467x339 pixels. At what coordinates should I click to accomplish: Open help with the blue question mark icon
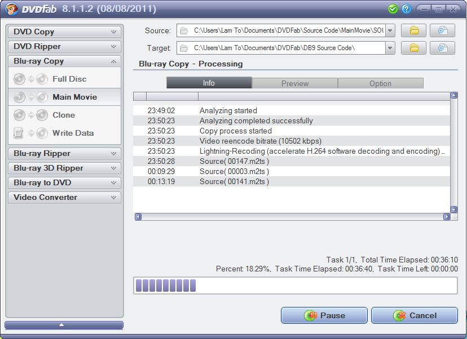click(406, 9)
